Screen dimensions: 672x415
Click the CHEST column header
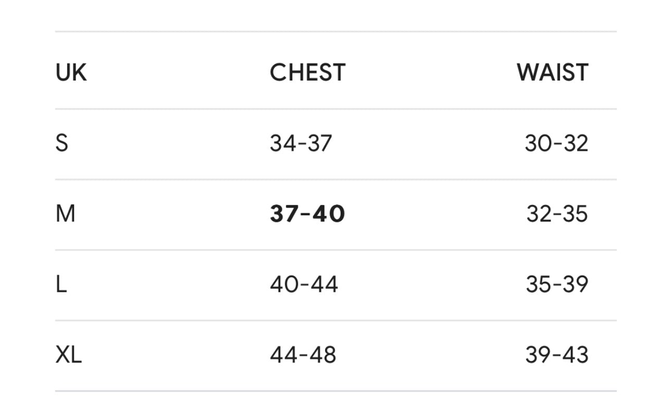click(307, 72)
